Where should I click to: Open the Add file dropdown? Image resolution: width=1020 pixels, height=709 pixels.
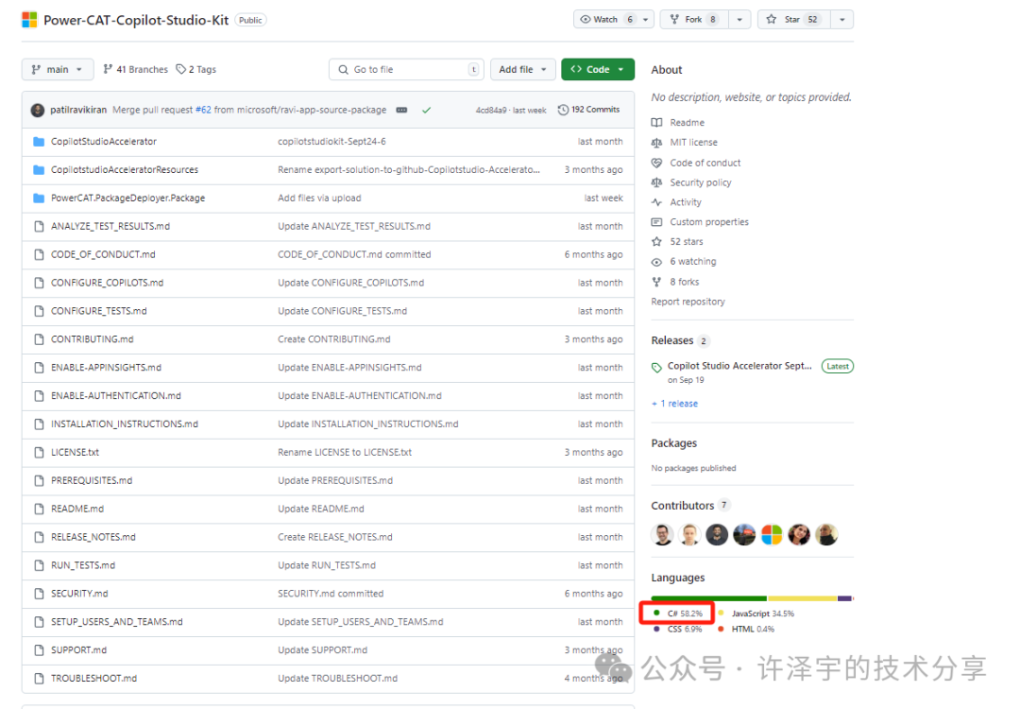coord(522,69)
